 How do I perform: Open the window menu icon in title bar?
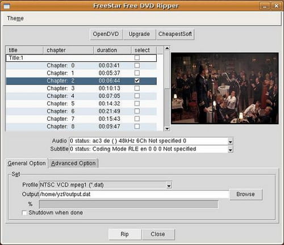[6, 6]
